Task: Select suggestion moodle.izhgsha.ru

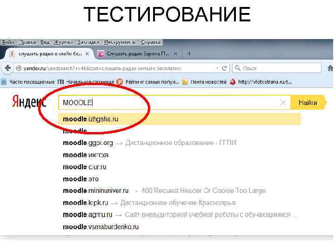Action: (180, 119)
